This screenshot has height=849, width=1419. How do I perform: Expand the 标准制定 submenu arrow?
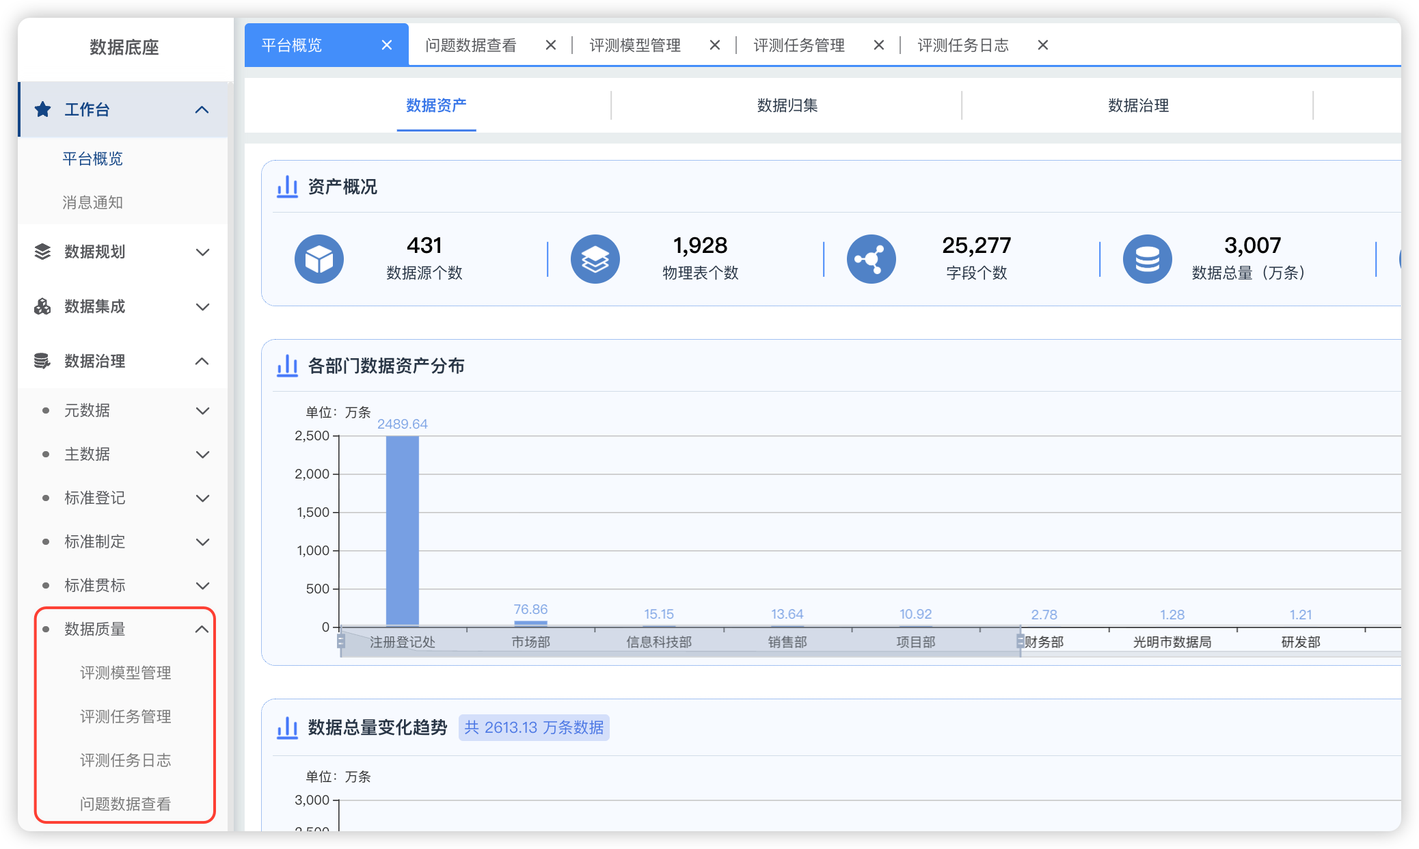(202, 541)
